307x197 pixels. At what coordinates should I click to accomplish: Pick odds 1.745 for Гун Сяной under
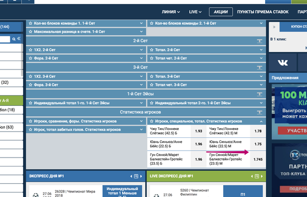(258, 160)
